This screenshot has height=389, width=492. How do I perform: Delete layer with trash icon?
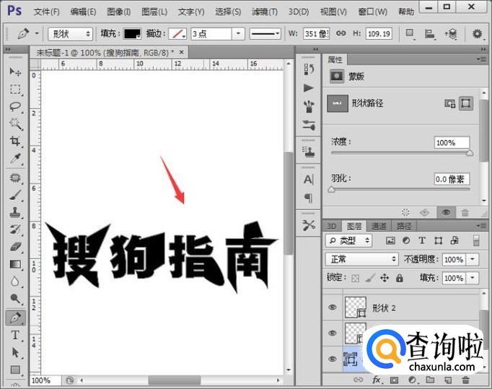pyautogui.click(x=465, y=380)
